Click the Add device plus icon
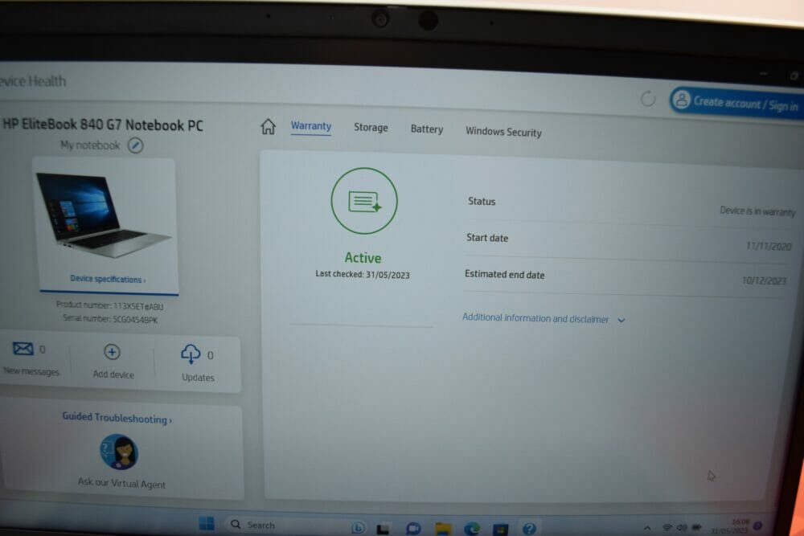This screenshot has width=804, height=536. [x=112, y=352]
